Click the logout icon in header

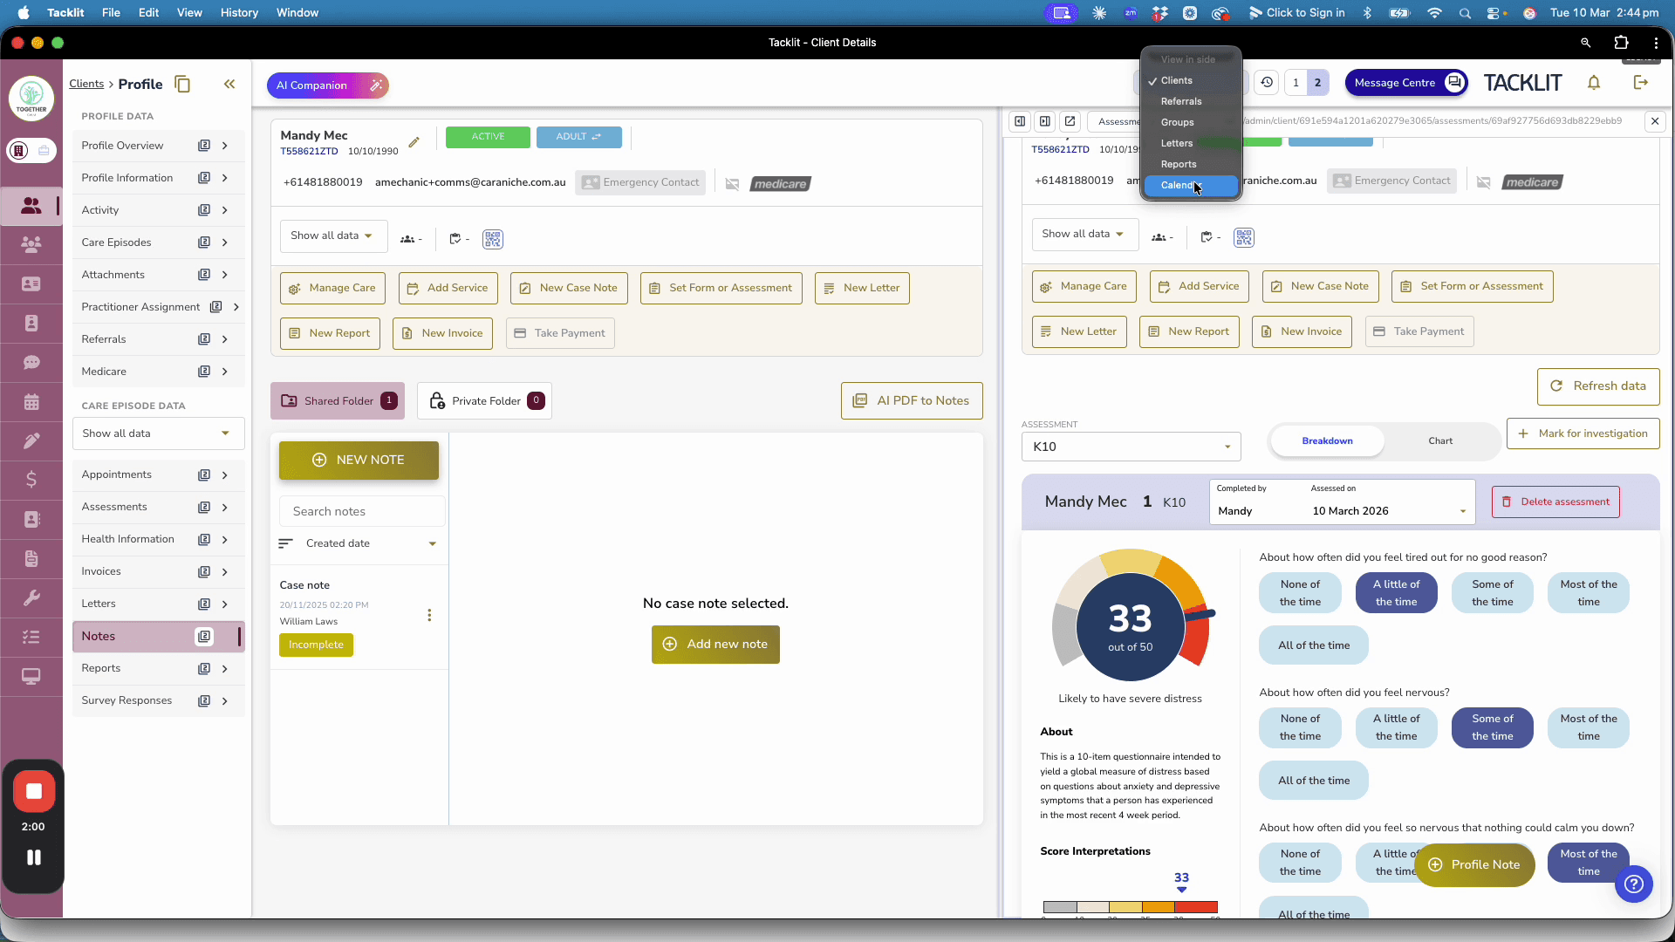[x=1641, y=83]
